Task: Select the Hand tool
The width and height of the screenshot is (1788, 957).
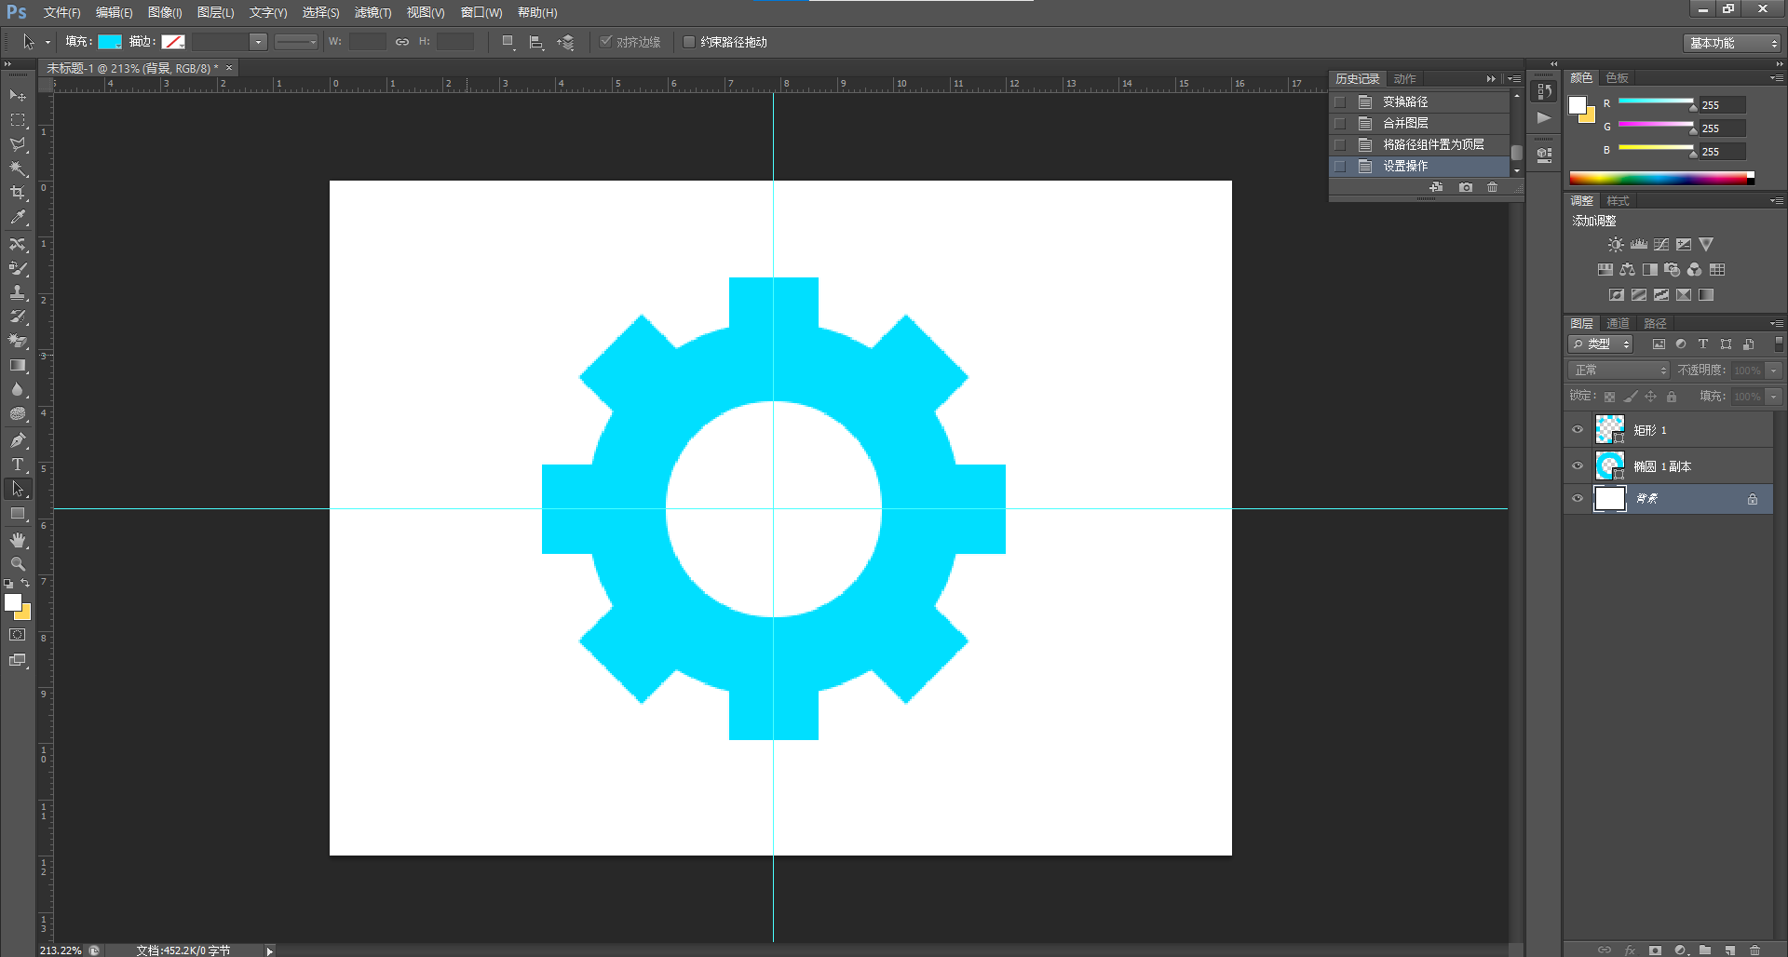Action: tap(18, 540)
